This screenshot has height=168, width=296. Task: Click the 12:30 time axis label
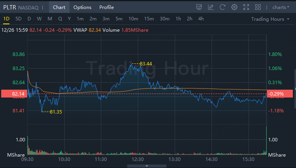138,159
